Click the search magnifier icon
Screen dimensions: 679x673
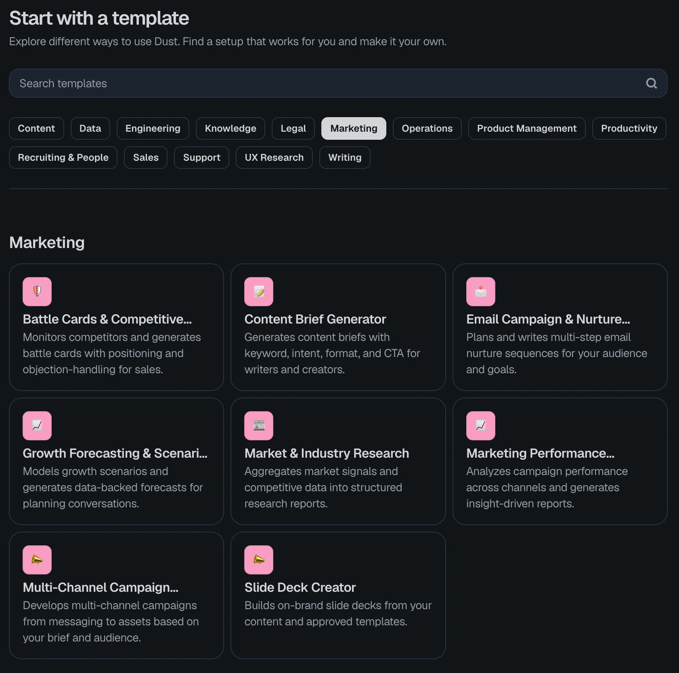pos(651,83)
